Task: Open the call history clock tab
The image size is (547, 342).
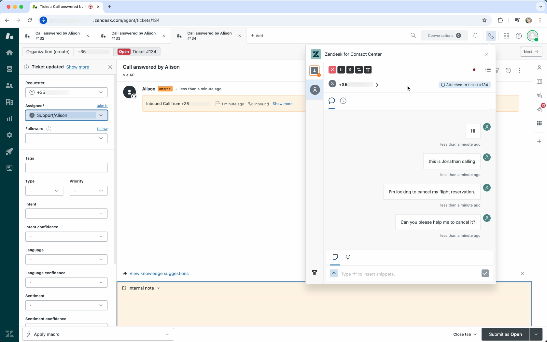Action: point(343,101)
